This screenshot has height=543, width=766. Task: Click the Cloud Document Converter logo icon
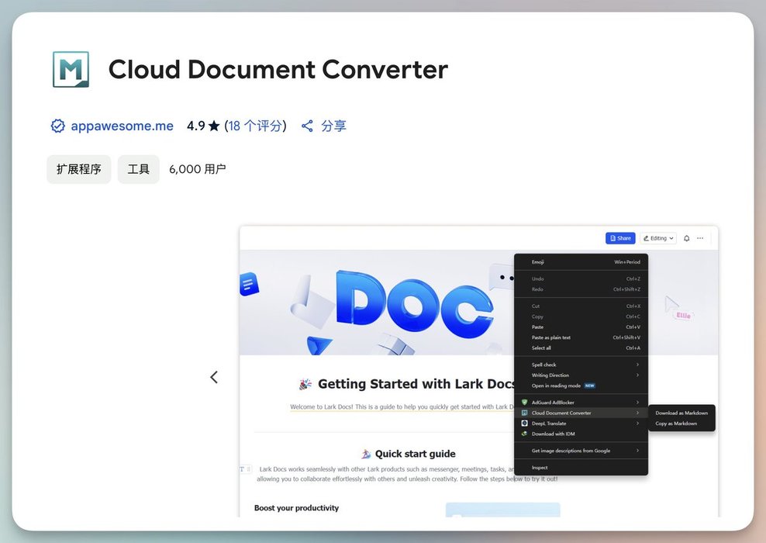click(x=71, y=70)
